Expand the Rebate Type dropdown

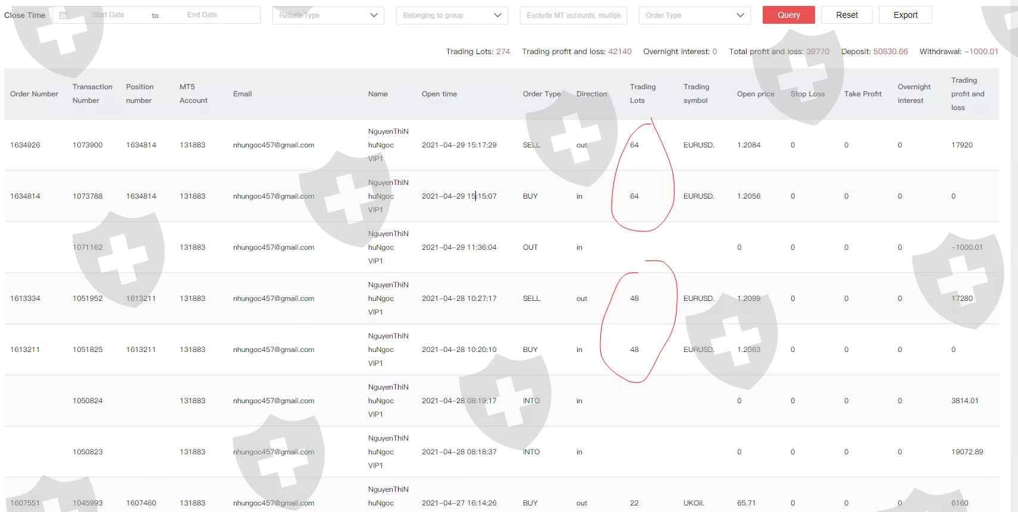(328, 15)
